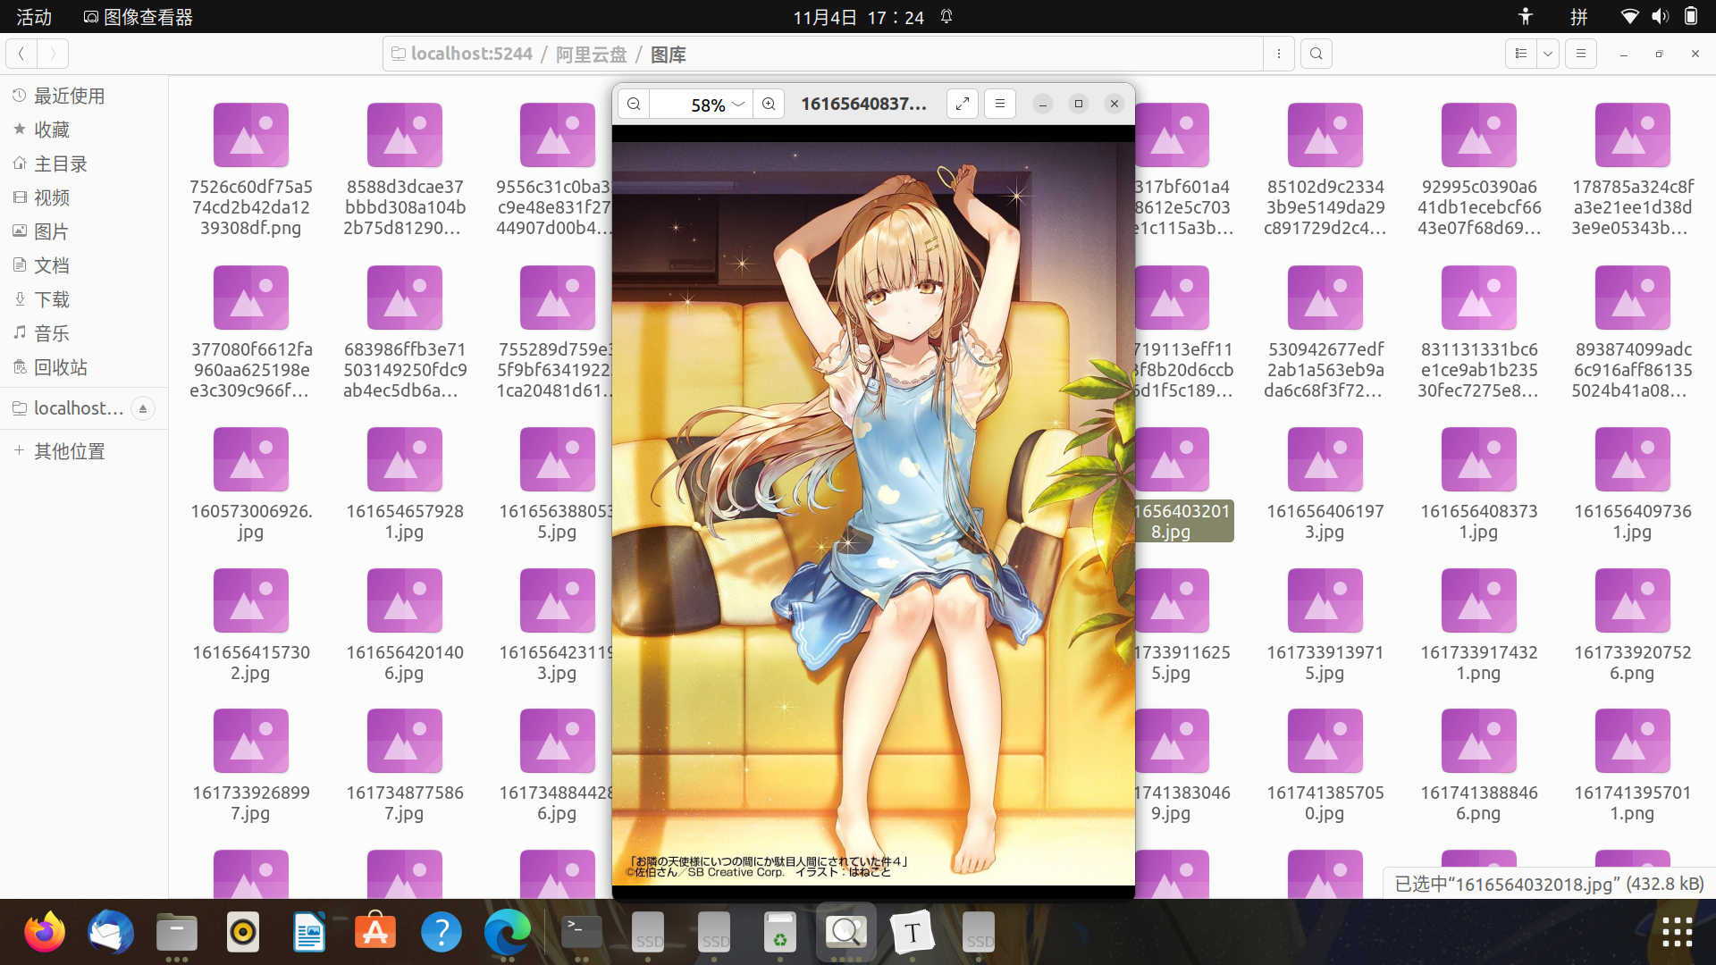This screenshot has width=1716, height=965.
Task: Zoom out in the image viewer
Action: 634,105
